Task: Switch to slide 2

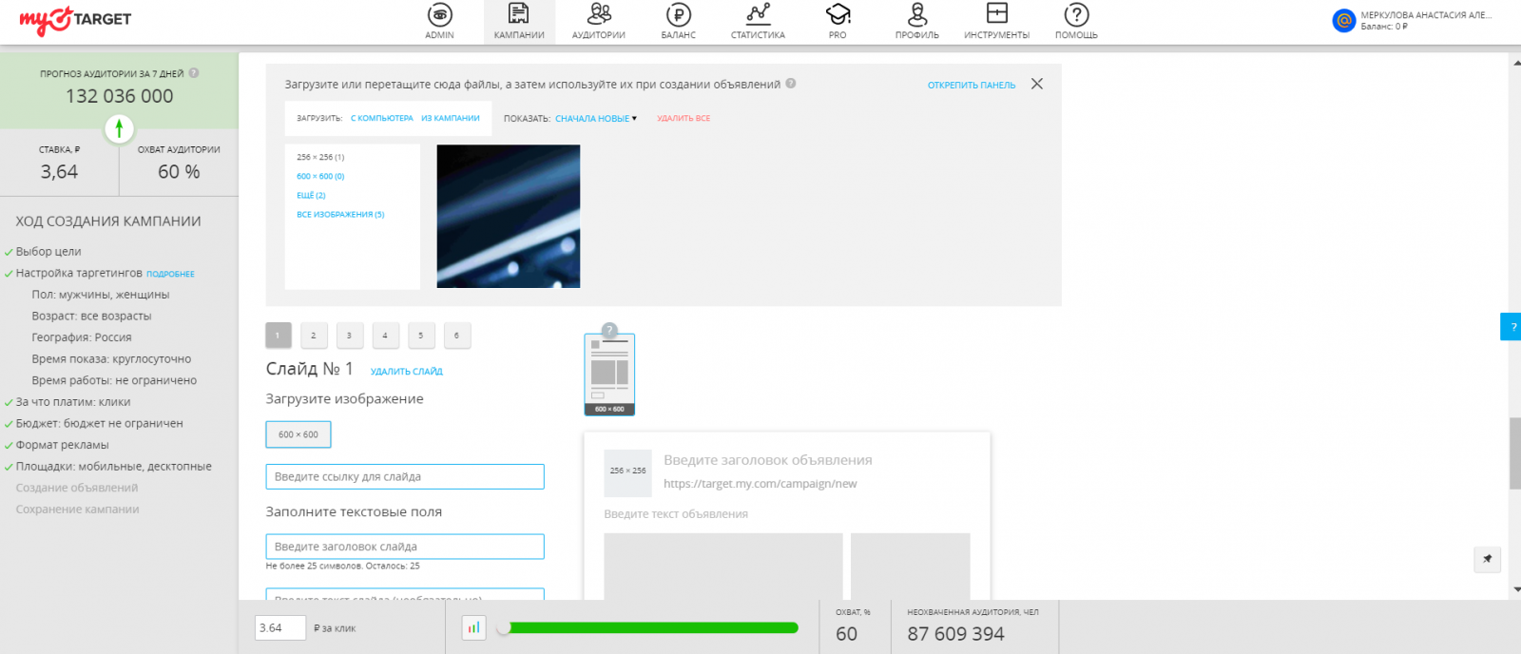Action: point(314,336)
